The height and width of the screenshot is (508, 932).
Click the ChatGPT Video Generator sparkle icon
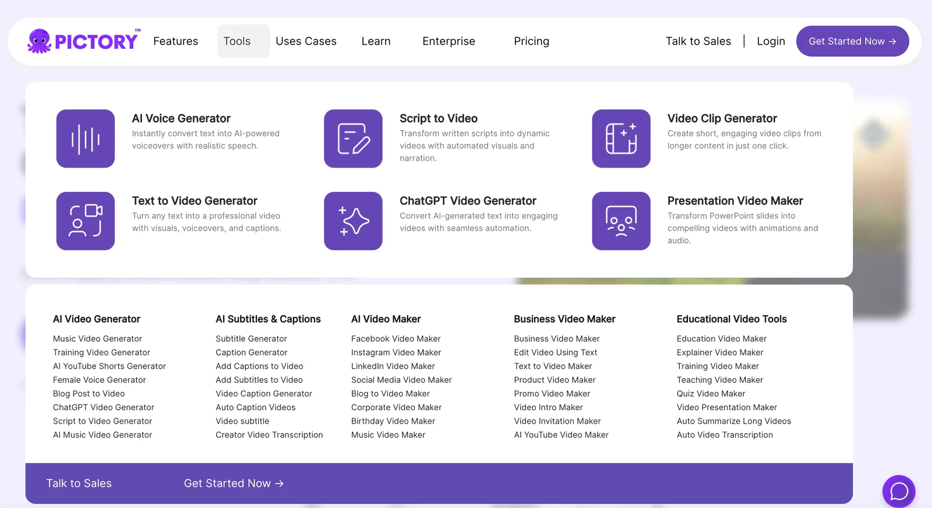(353, 221)
